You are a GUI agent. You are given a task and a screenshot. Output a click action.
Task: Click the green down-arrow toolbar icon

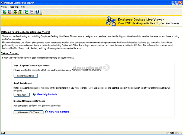(x=15, y=12)
